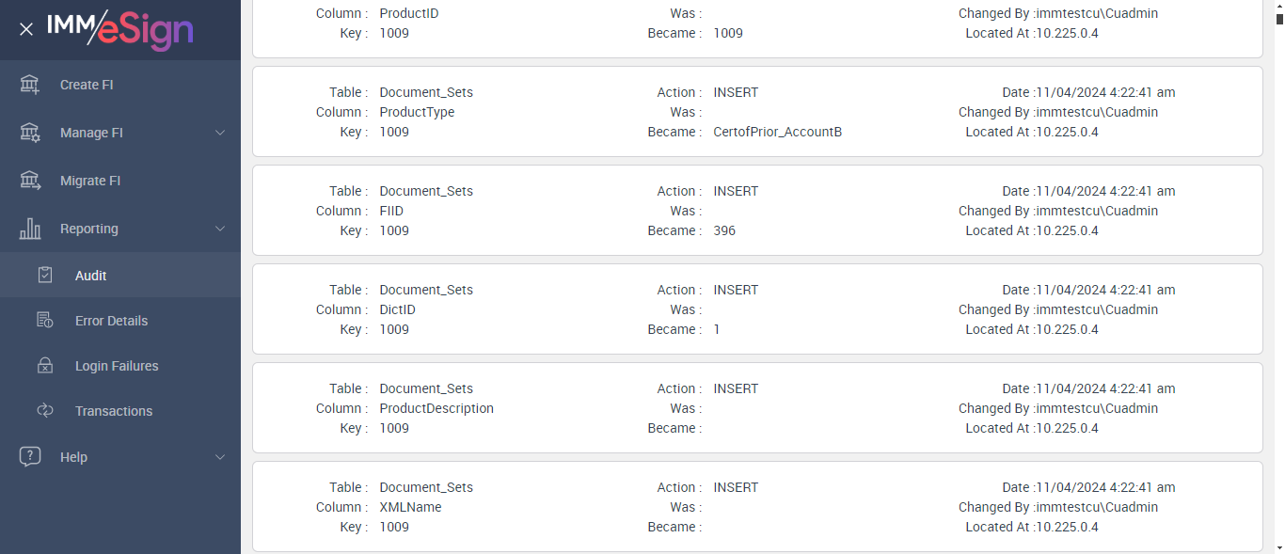1285x554 pixels.
Task: Click the Create FI menu label
Action: pos(86,85)
